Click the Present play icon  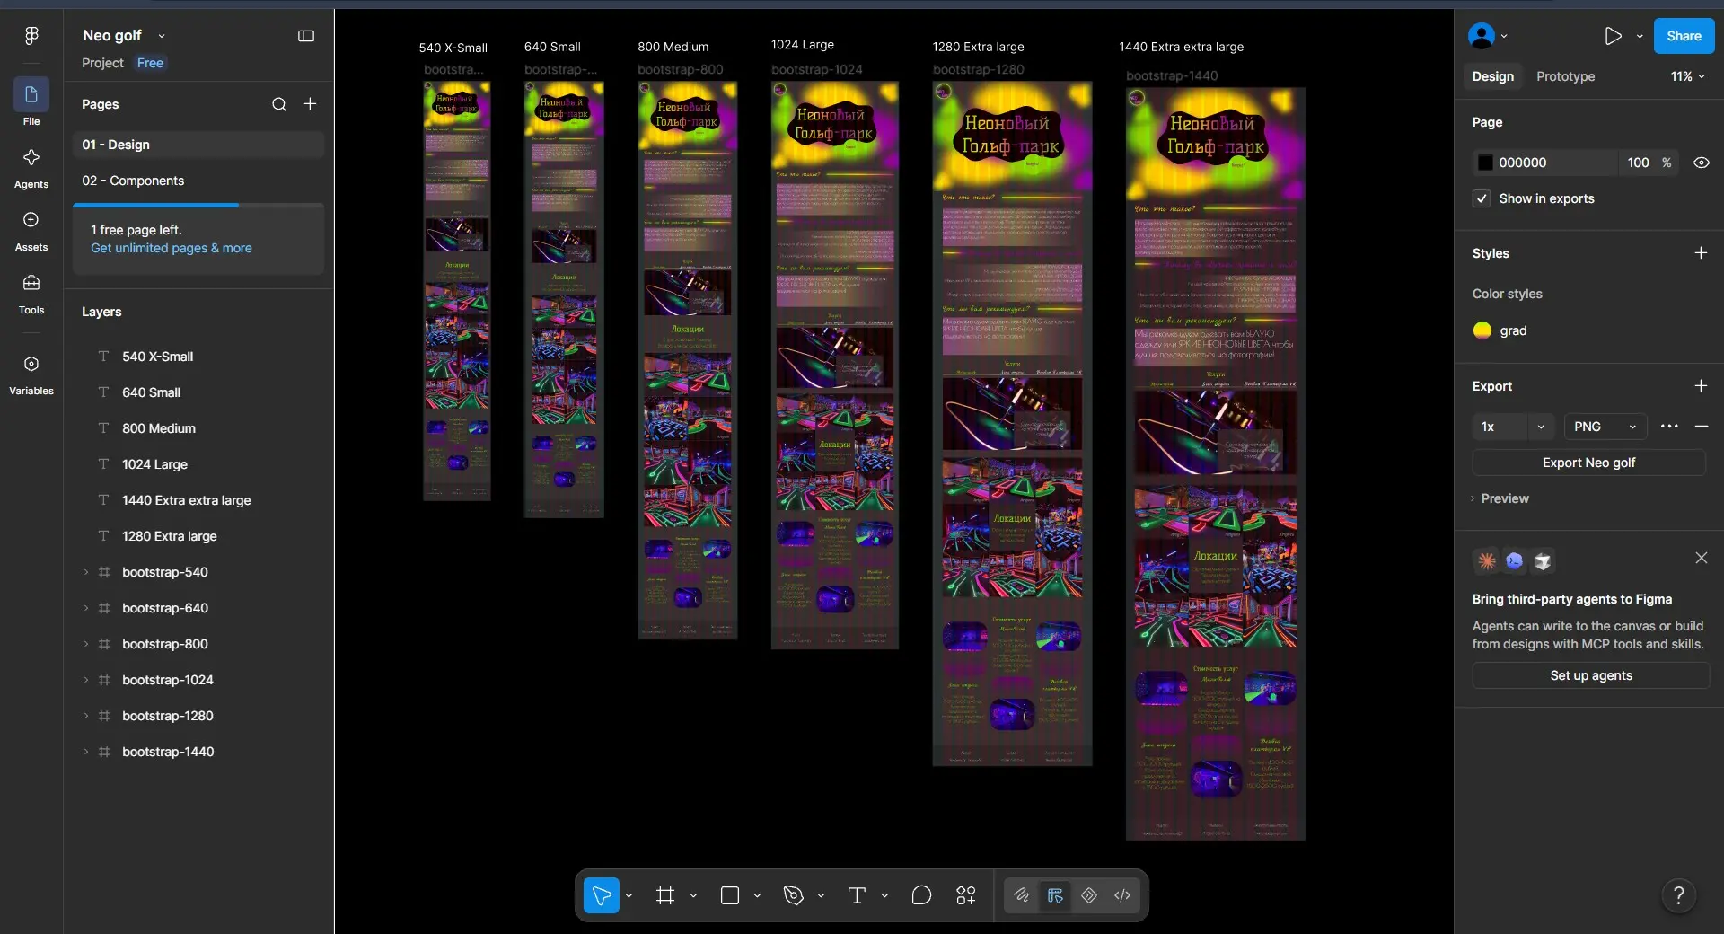point(1613,36)
